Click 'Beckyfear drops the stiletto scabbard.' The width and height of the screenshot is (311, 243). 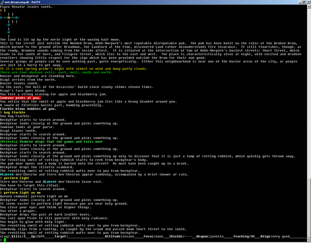coord(37,167)
